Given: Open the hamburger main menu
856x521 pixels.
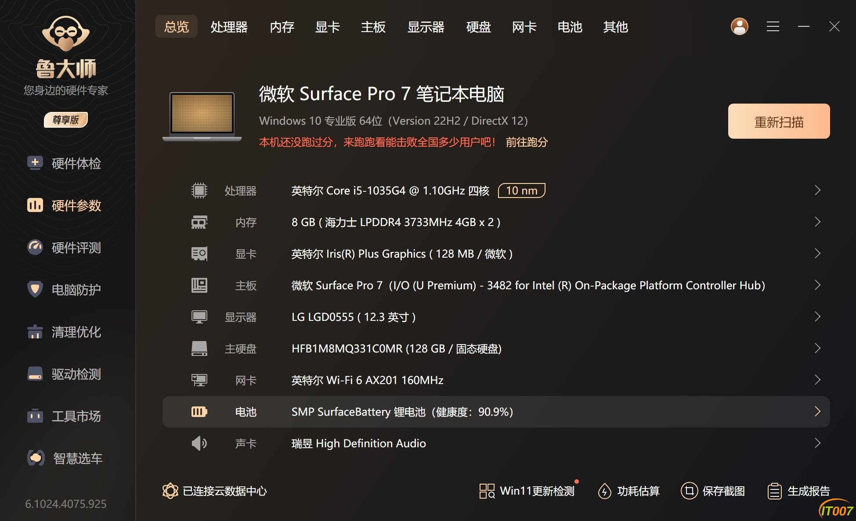Looking at the screenshot, I should point(773,26).
